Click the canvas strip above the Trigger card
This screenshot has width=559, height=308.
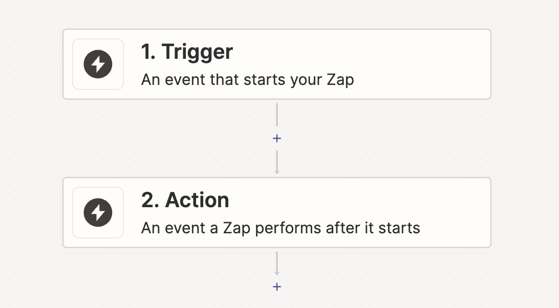pos(276,13)
